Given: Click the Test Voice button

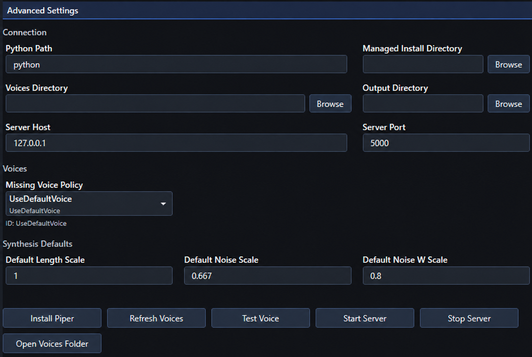Looking at the screenshot, I should pyautogui.click(x=261, y=318).
